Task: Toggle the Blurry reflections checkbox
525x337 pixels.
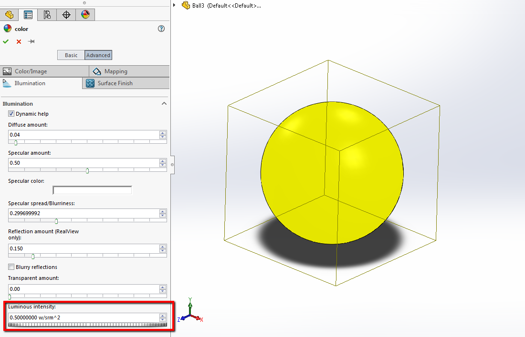Action: click(x=11, y=267)
